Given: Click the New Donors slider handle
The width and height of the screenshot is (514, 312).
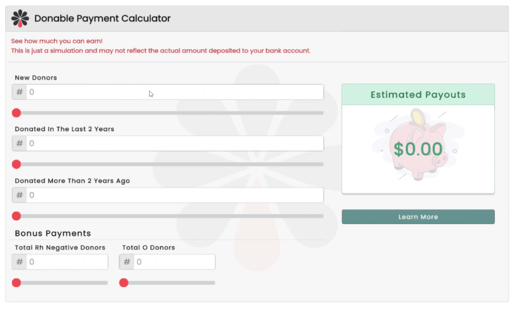Looking at the screenshot, I should point(17,113).
